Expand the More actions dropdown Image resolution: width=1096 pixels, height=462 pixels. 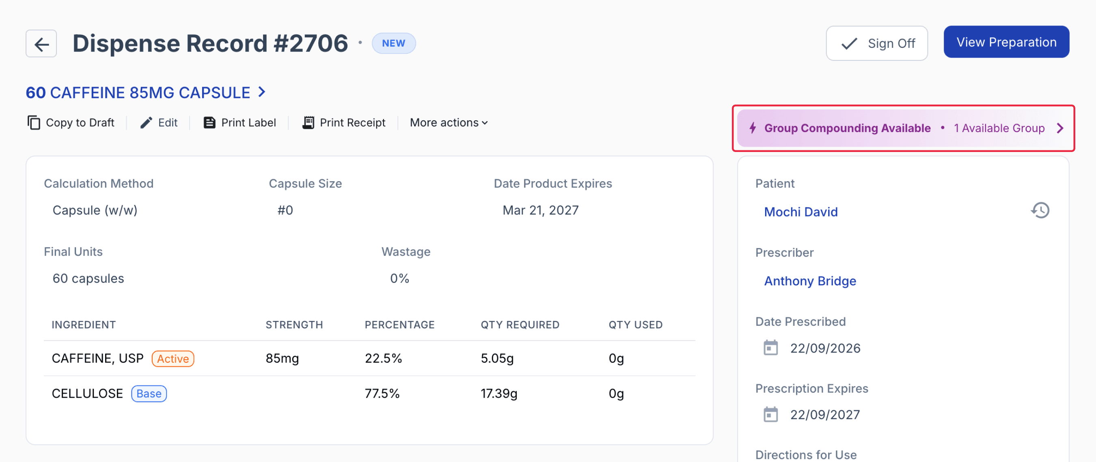449,123
